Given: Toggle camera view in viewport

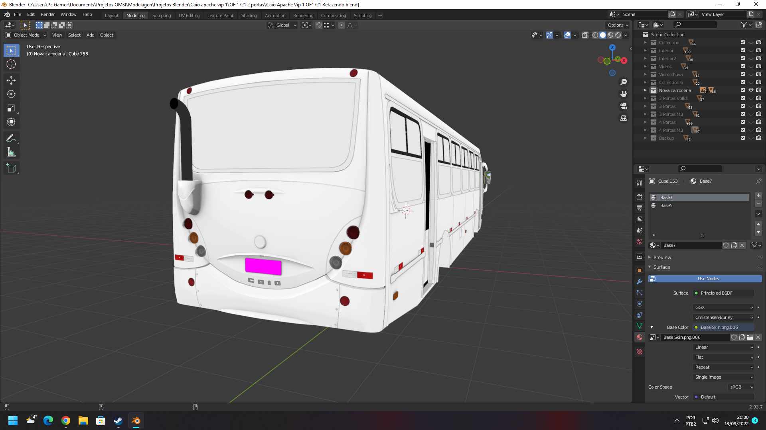Looking at the screenshot, I should point(624,106).
